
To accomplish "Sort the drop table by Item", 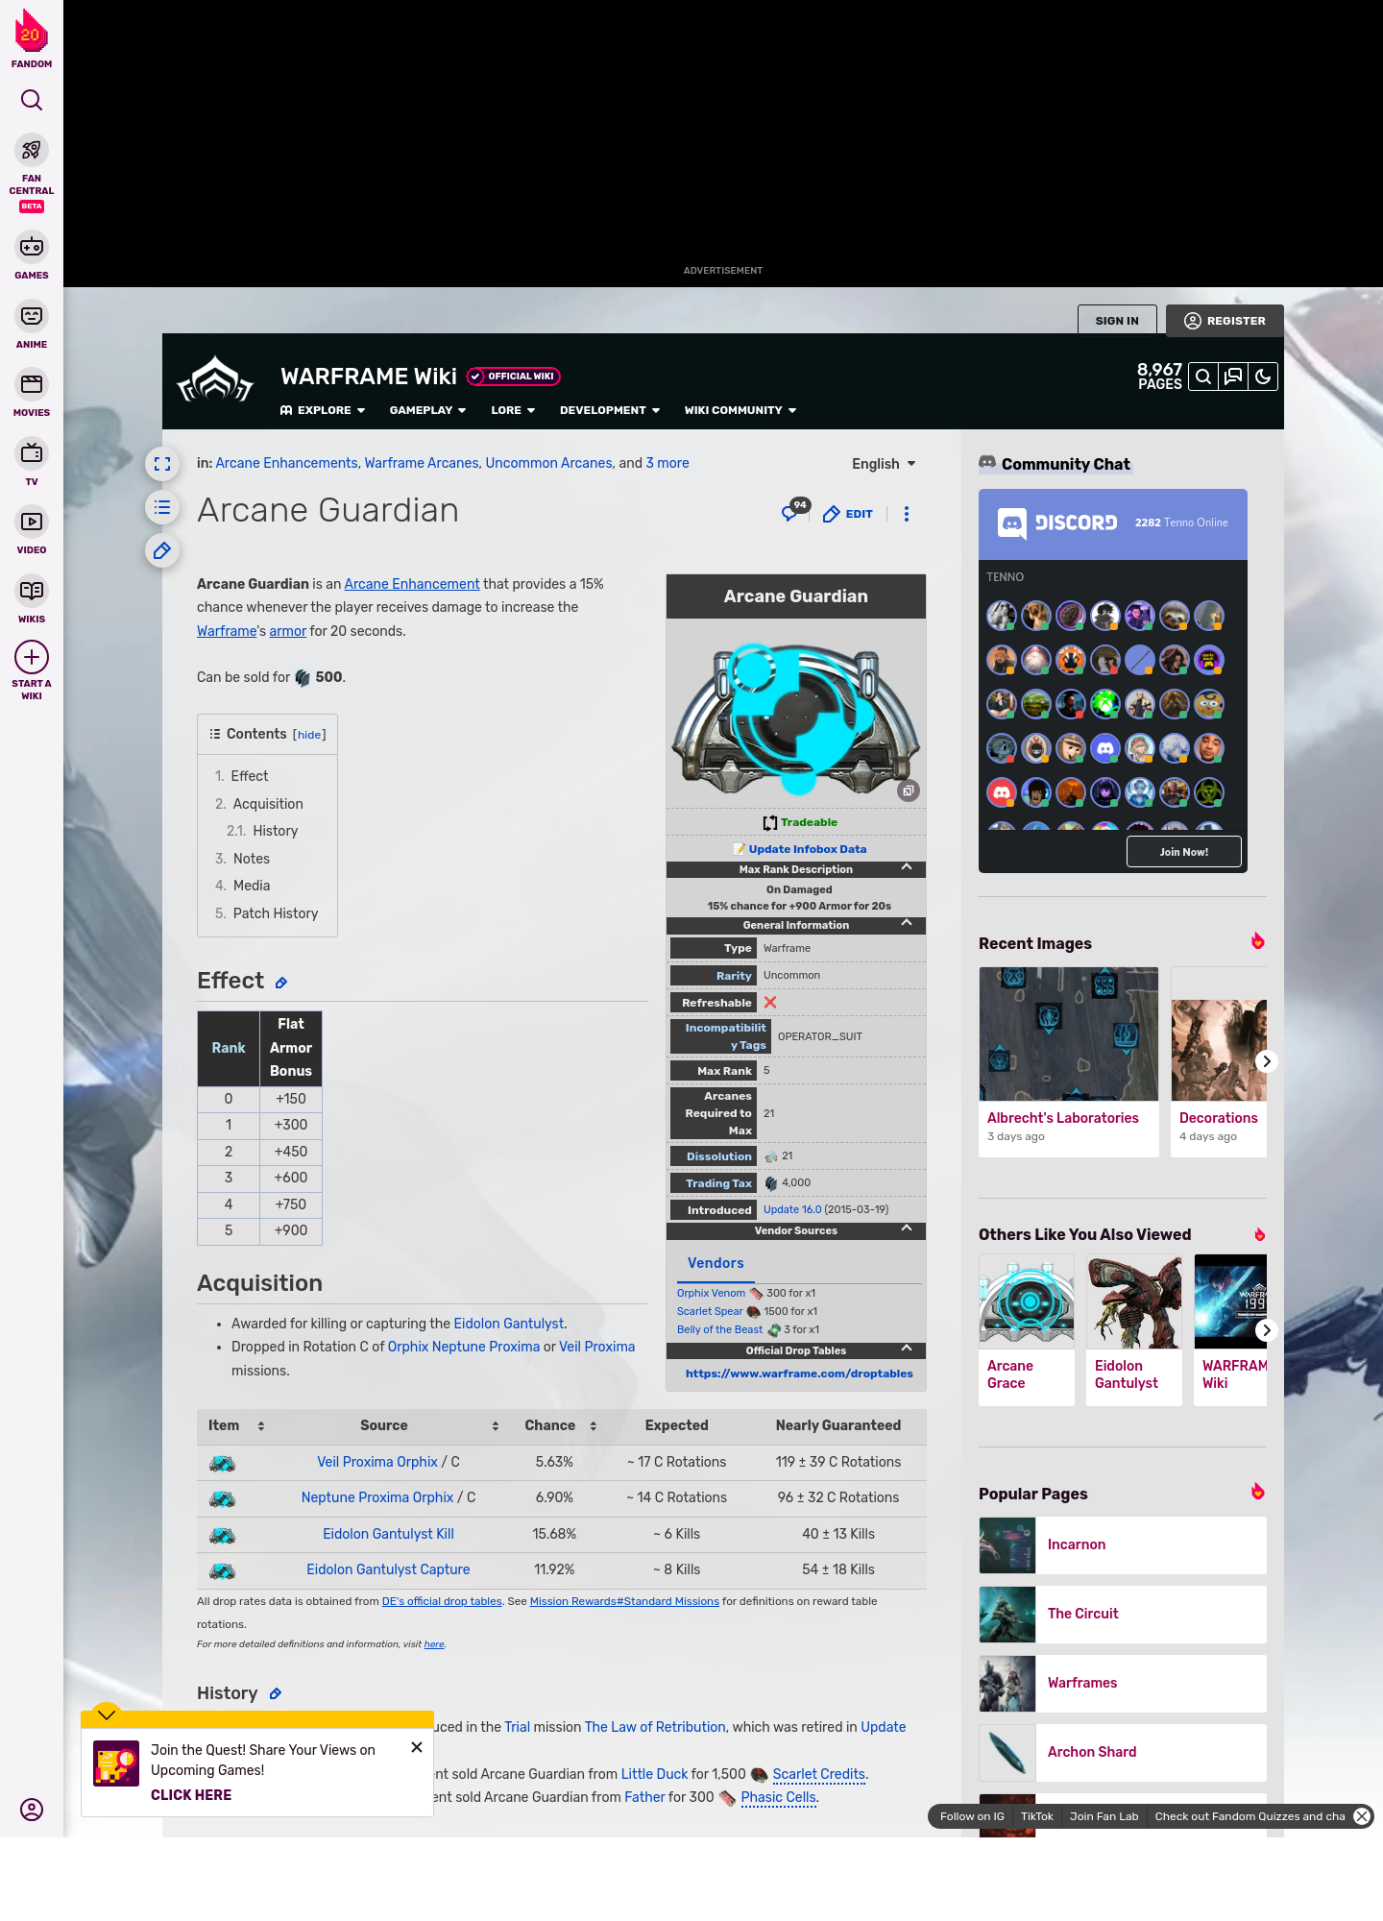I will 236,1426.
